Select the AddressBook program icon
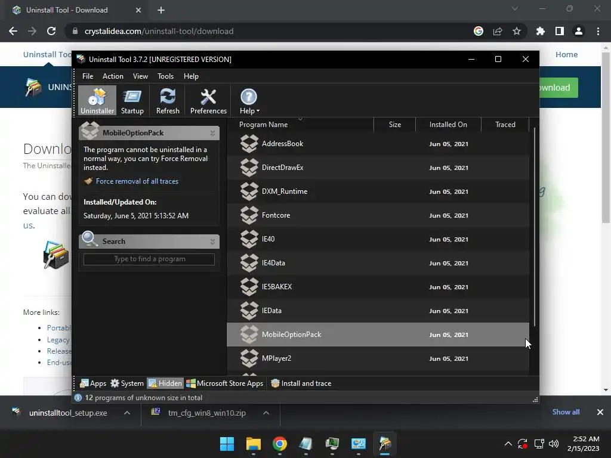The height and width of the screenshot is (458, 611). 249,144
